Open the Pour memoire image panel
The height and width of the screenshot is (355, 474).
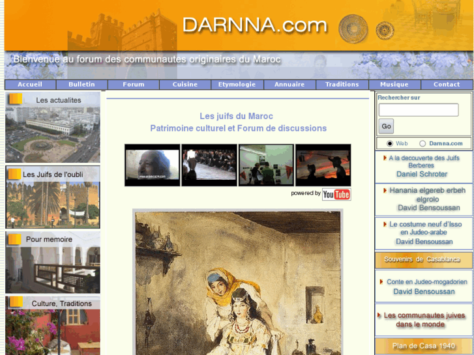click(53, 263)
